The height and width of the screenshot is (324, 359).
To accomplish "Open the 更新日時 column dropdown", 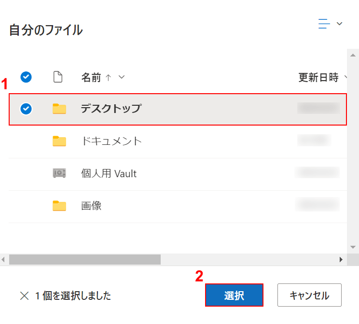I will [345, 77].
